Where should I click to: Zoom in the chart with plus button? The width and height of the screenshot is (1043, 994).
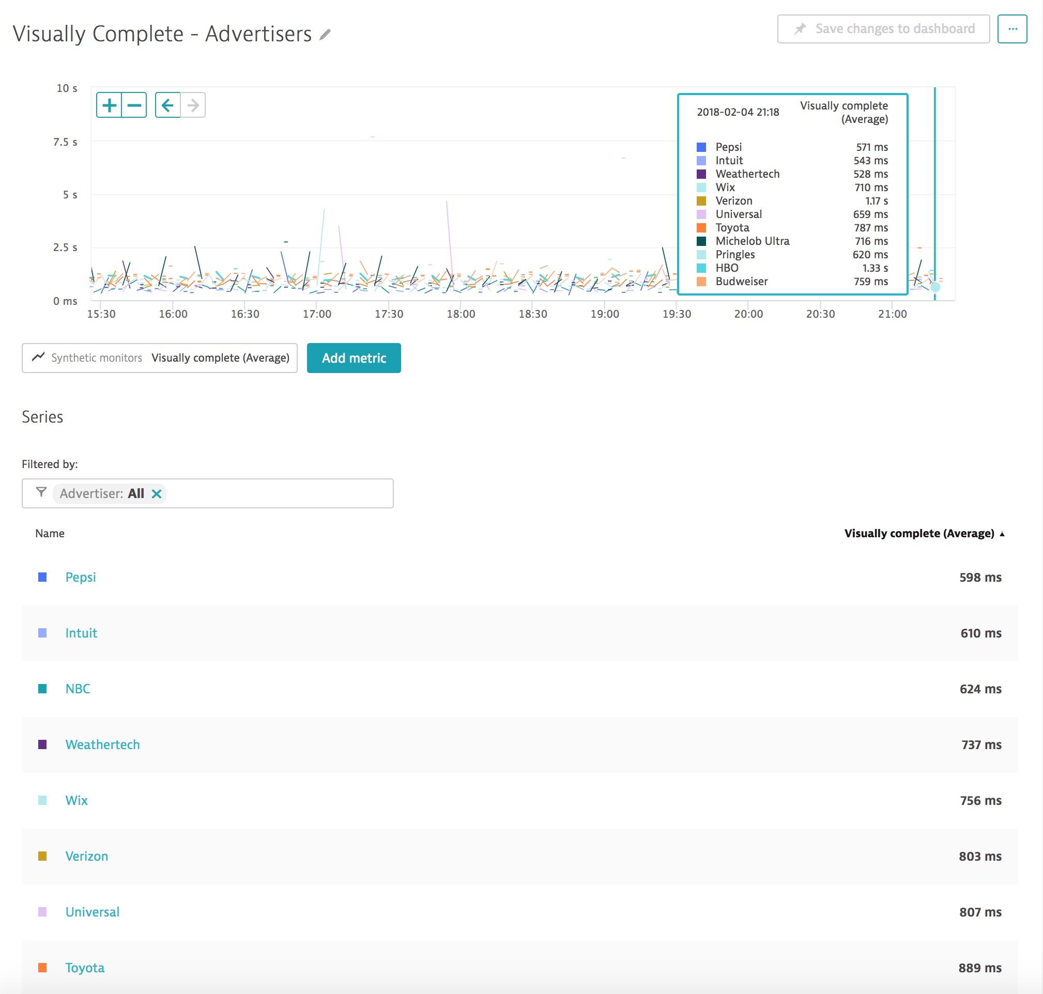coord(109,105)
